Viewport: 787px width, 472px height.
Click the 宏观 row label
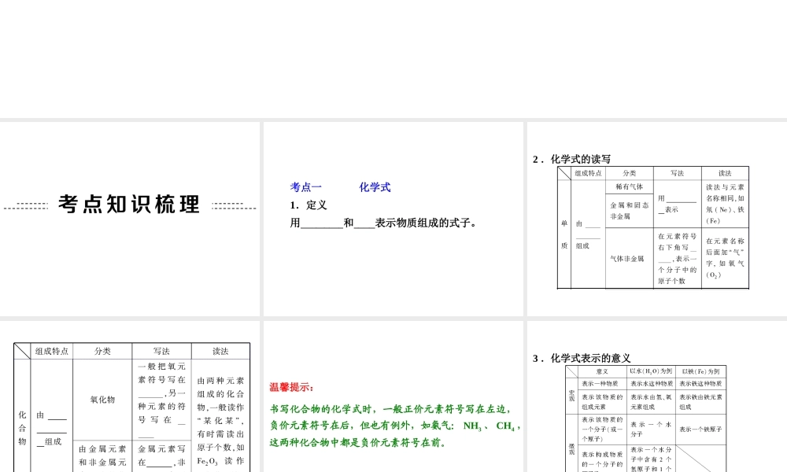[571, 396]
